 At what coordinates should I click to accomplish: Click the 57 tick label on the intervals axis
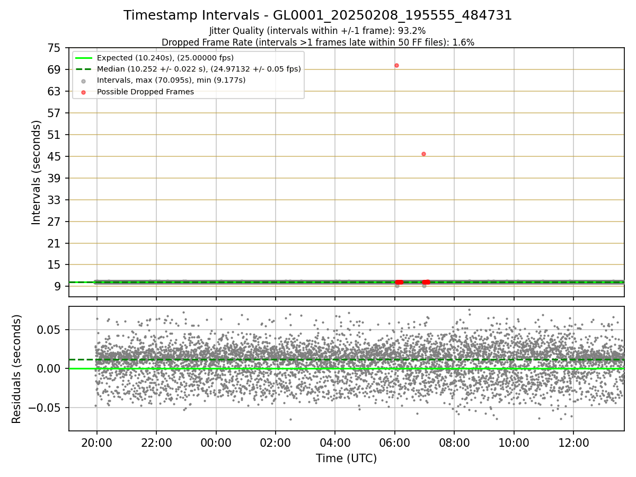click(x=55, y=113)
